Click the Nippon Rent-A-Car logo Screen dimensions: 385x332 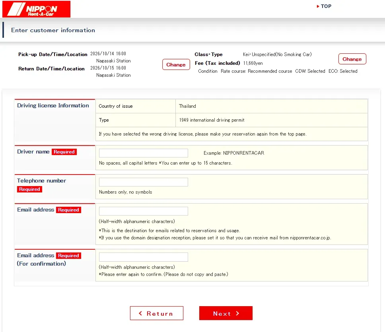click(36, 9)
